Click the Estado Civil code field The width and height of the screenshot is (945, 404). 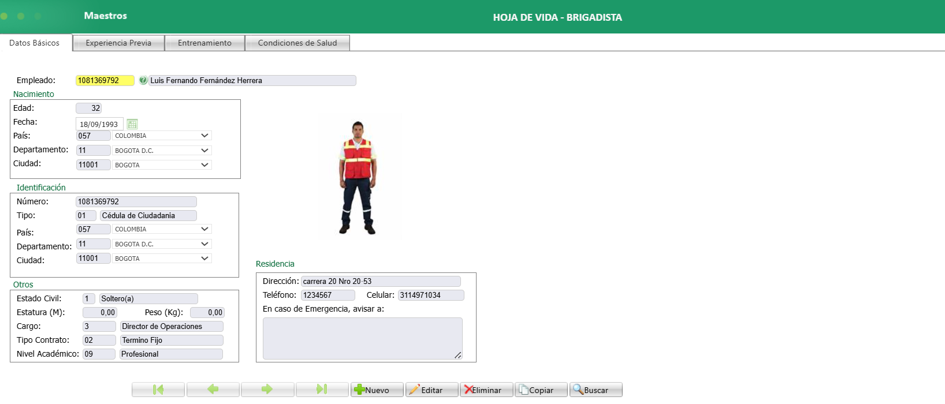89,298
